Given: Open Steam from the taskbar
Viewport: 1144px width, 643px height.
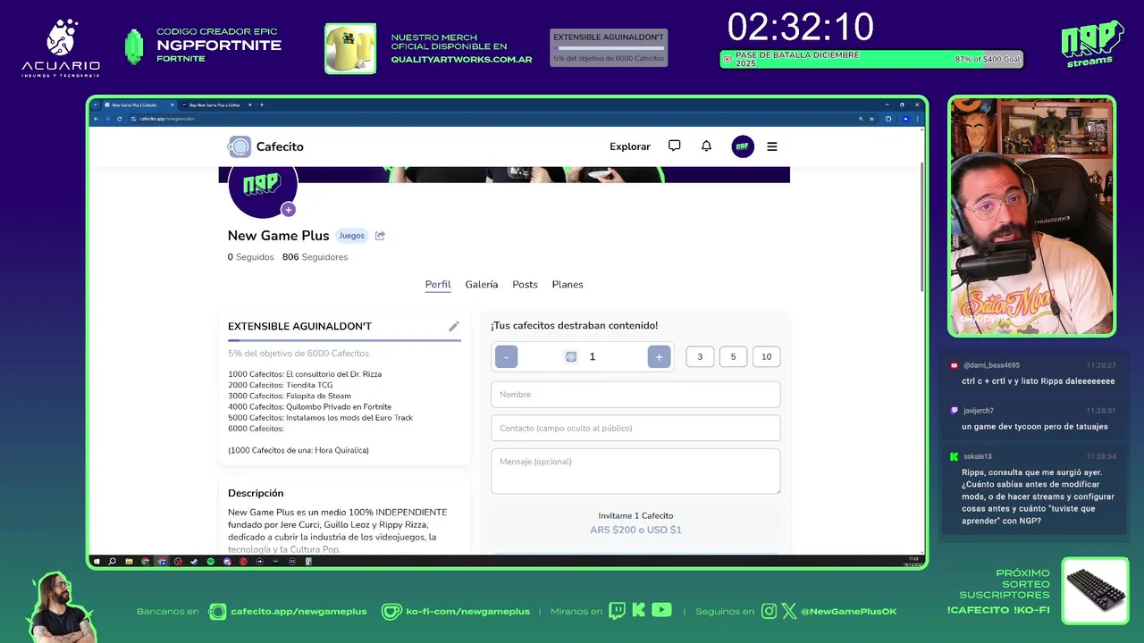Looking at the screenshot, I should [195, 562].
